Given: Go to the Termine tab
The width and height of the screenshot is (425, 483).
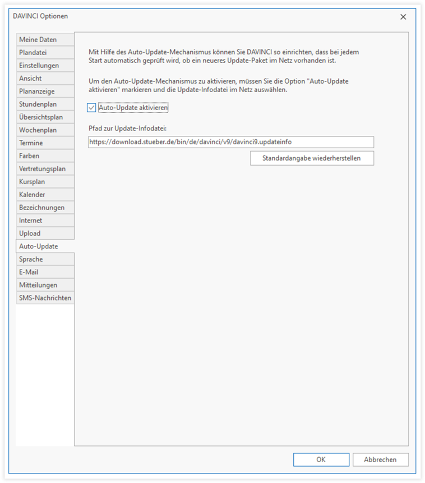Looking at the screenshot, I should click(45, 143).
